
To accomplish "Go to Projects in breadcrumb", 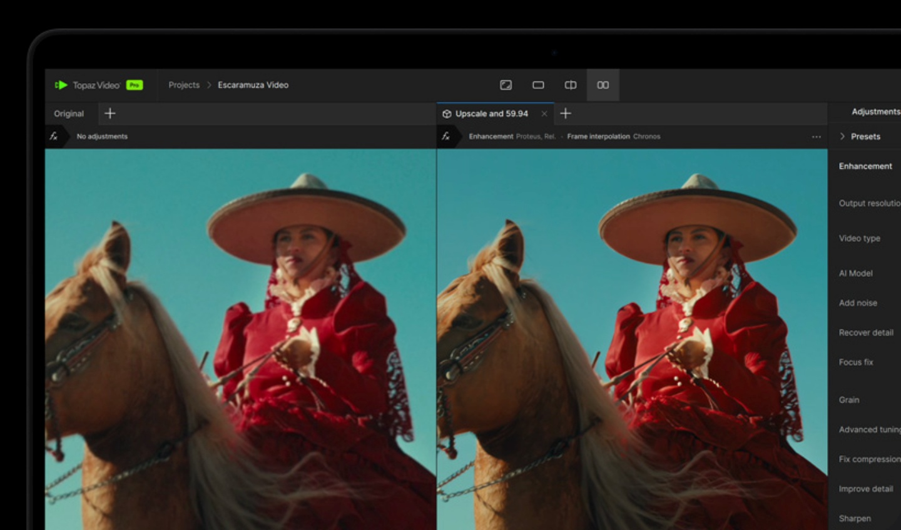I will point(184,85).
